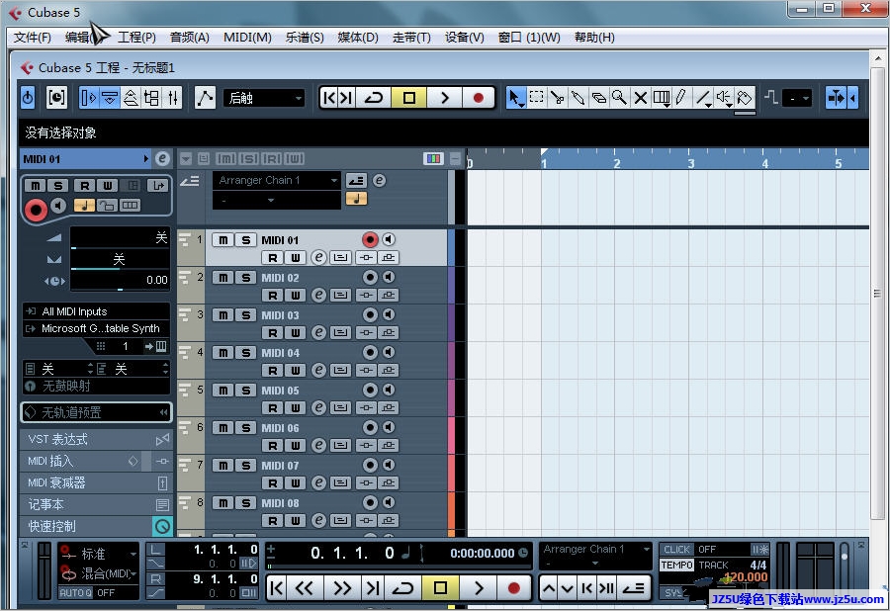Record-enable the MIDI 04 track
The image size is (890, 611).
coord(370,352)
